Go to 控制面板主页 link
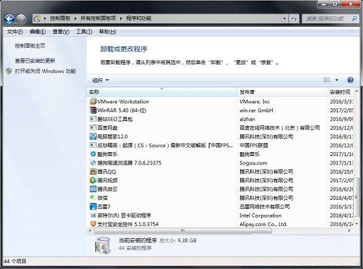Image resolution: width=363 pixels, height=269 pixels. click(x=30, y=46)
